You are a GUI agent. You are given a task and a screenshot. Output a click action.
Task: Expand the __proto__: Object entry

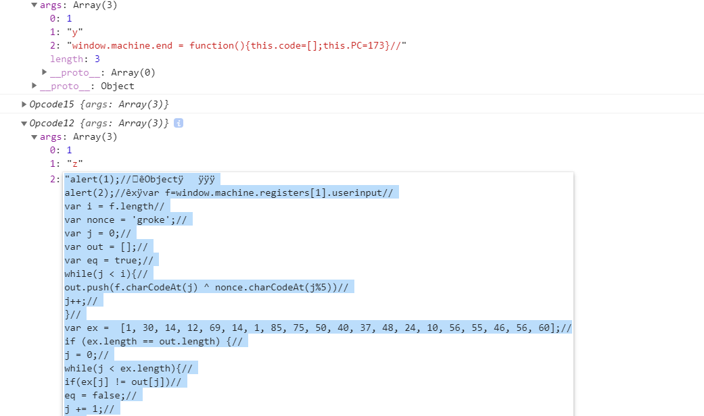pos(34,85)
